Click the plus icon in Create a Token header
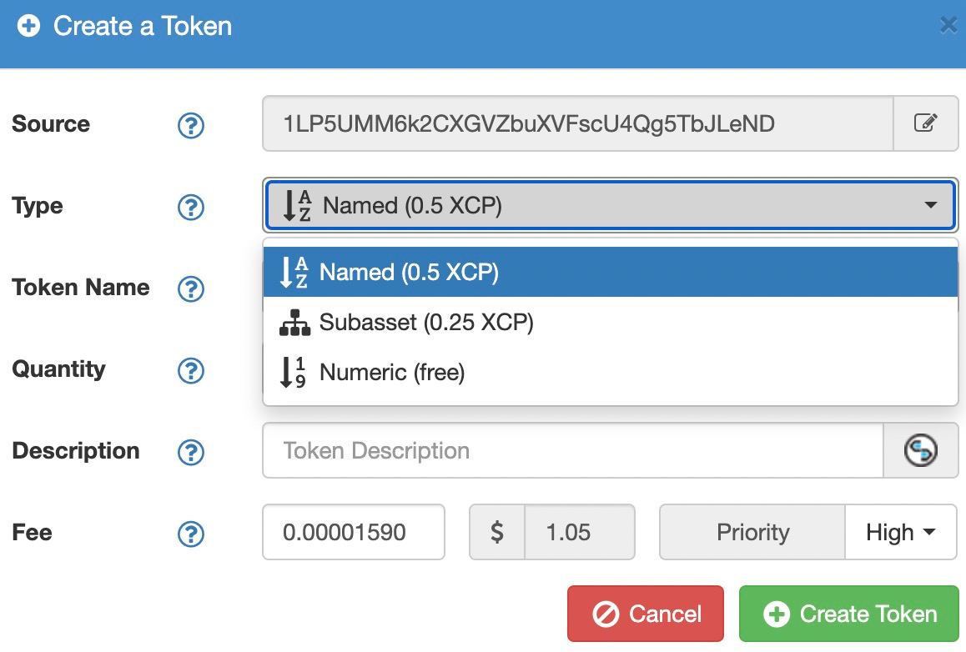This screenshot has width=966, height=652. [28, 26]
